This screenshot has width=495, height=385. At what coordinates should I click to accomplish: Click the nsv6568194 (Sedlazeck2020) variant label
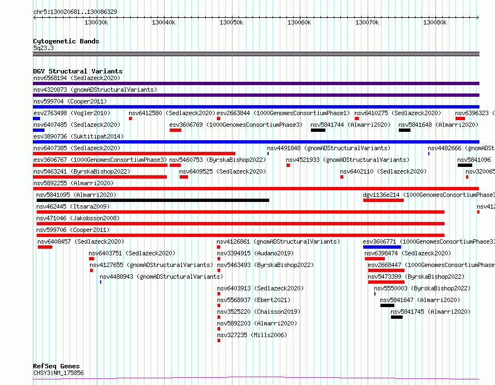[77, 78]
